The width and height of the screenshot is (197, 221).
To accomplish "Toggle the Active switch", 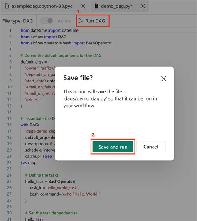I will [47, 21].
